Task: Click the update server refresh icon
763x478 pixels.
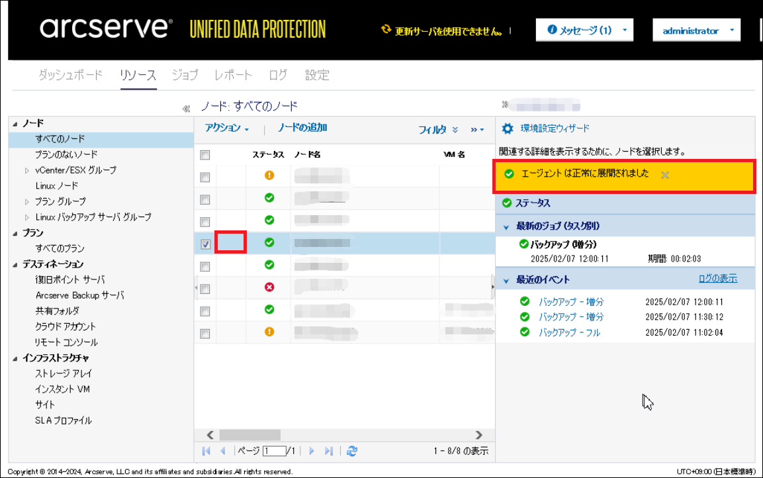Action: click(386, 30)
